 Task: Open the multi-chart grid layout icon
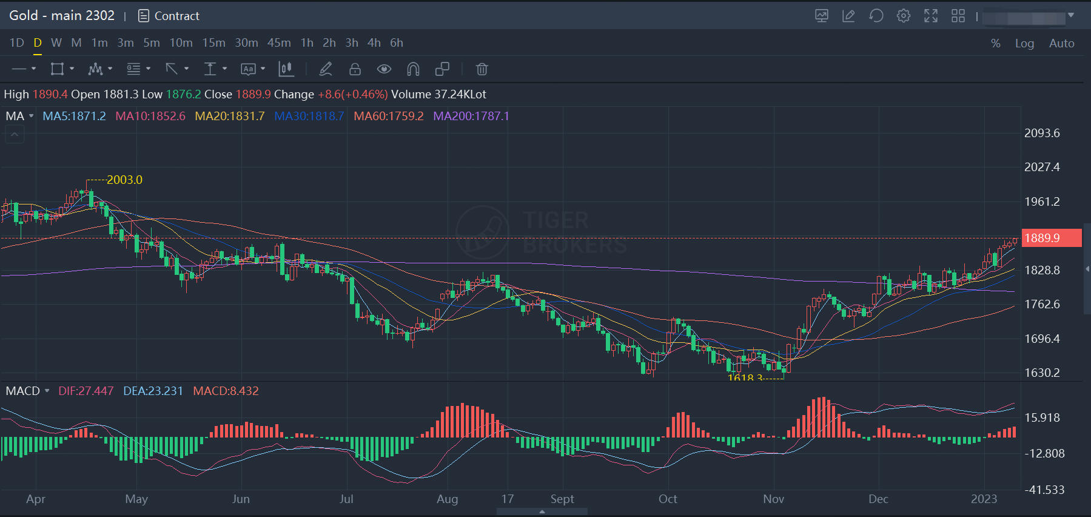pos(958,16)
